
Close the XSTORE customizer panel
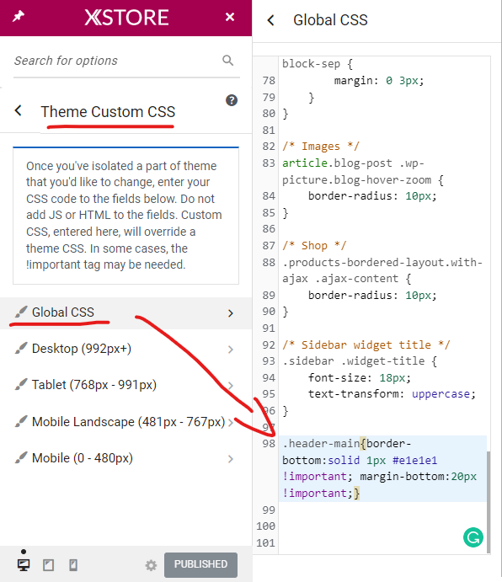click(230, 17)
